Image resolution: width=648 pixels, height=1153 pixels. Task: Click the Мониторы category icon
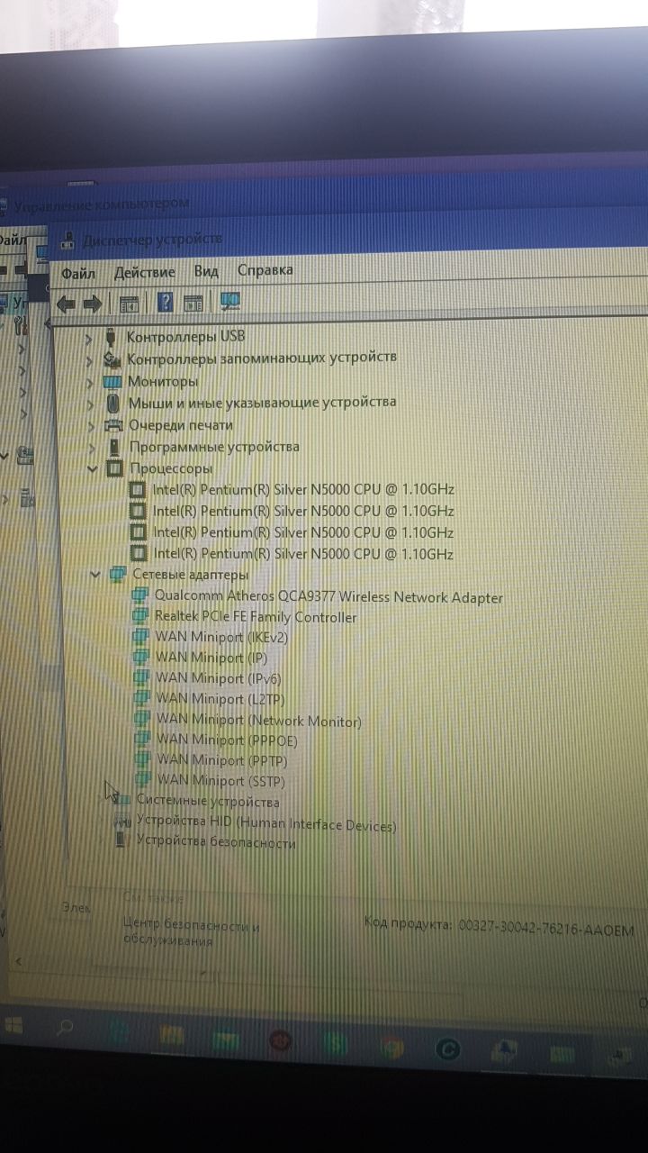point(112,382)
